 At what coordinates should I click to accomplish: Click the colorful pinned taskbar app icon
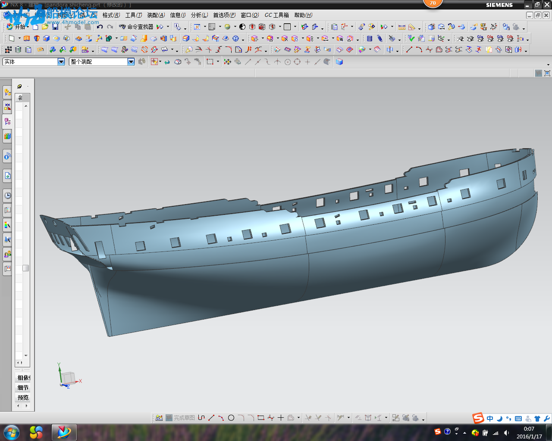pos(36,432)
